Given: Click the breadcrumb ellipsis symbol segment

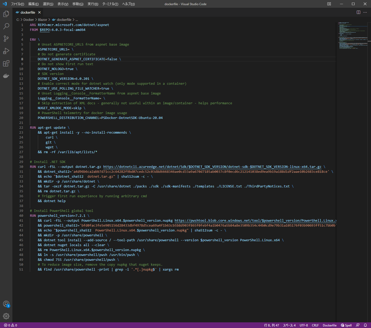Looking at the screenshot, I should [x=77, y=20].
